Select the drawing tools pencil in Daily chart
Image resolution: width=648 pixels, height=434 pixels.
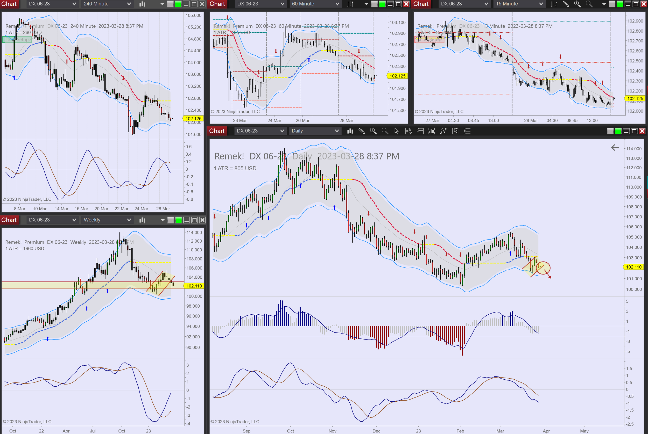[x=362, y=131]
